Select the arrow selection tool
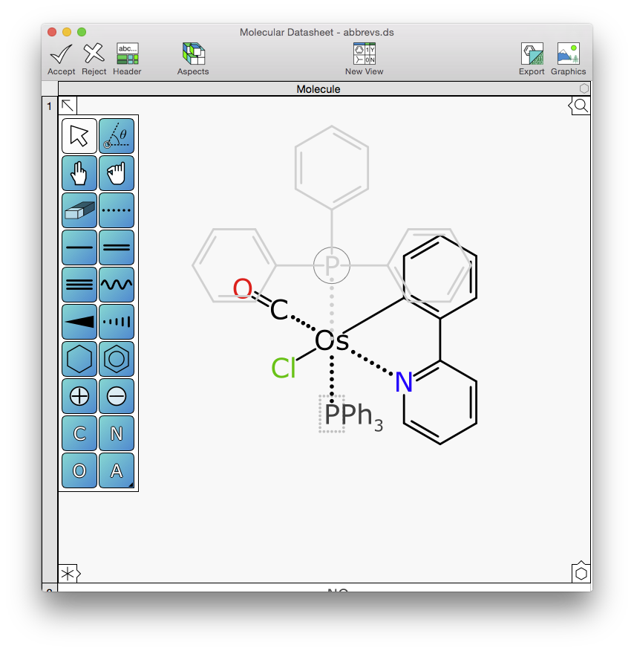Image resolution: width=634 pixels, height=651 pixels. coord(79,136)
